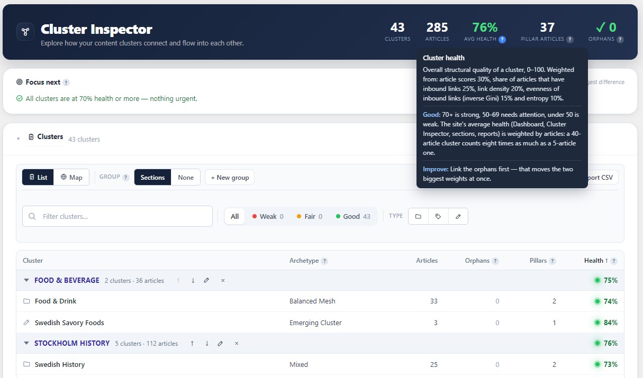Click the Swedish History folder icon
Viewport: 643px width, 378px height.
(x=26, y=364)
